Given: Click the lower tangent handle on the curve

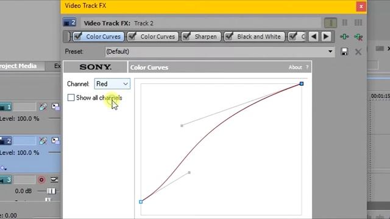Looking at the screenshot, I should [190, 172].
